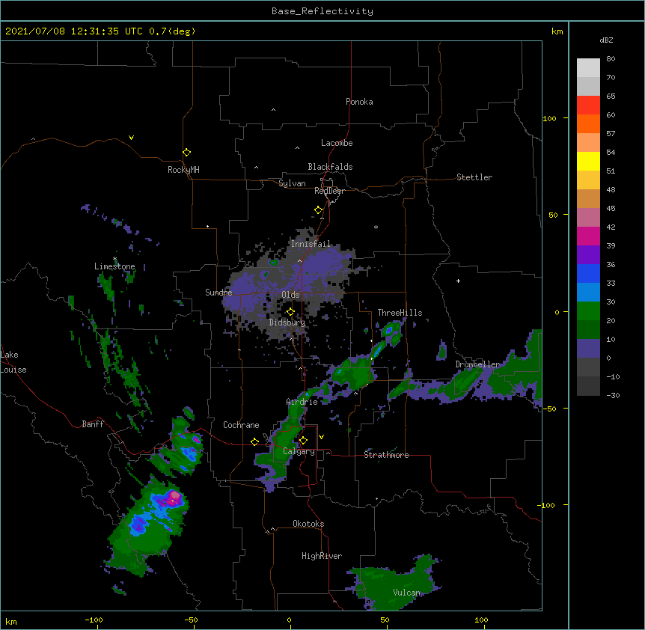
Task: Click the ThreeHills label
Action: click(x=400, y=313)
